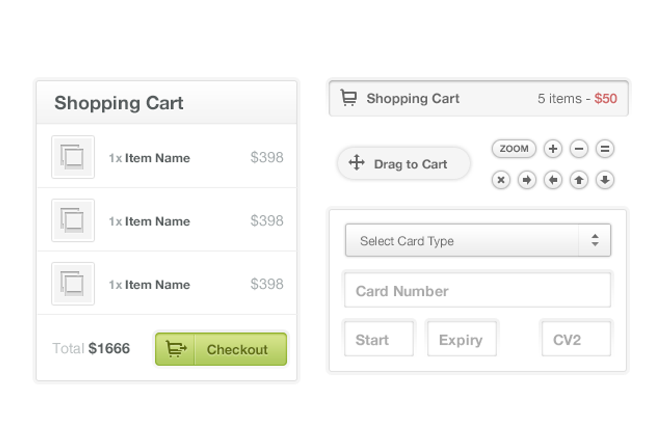Screen dimensions: 665x443
Task: Click the $50 total in cart bar
Action: click(x=606, y=99)
